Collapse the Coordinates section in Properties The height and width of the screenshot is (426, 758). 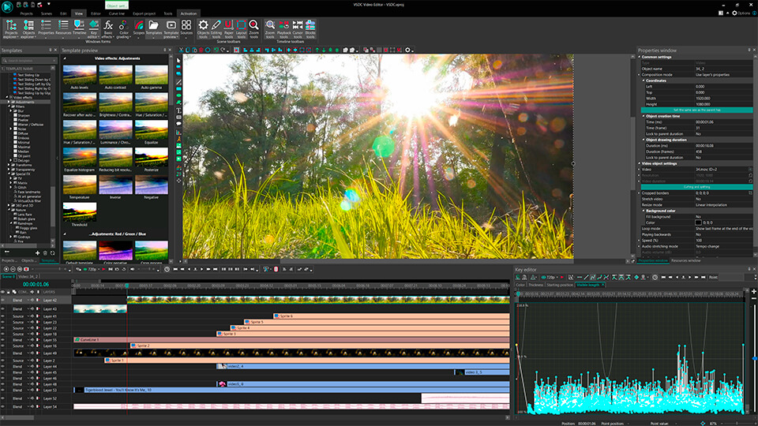[x=644, y=80]
